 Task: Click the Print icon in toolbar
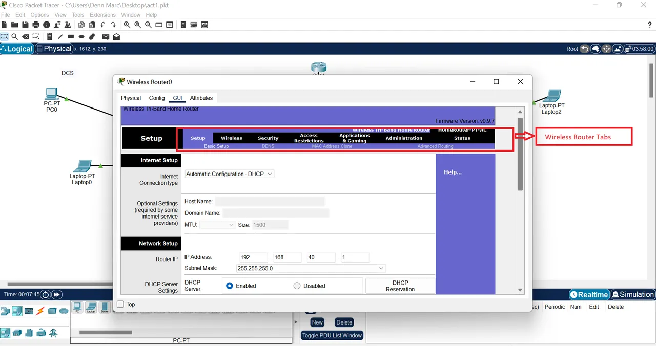[36, 25]
